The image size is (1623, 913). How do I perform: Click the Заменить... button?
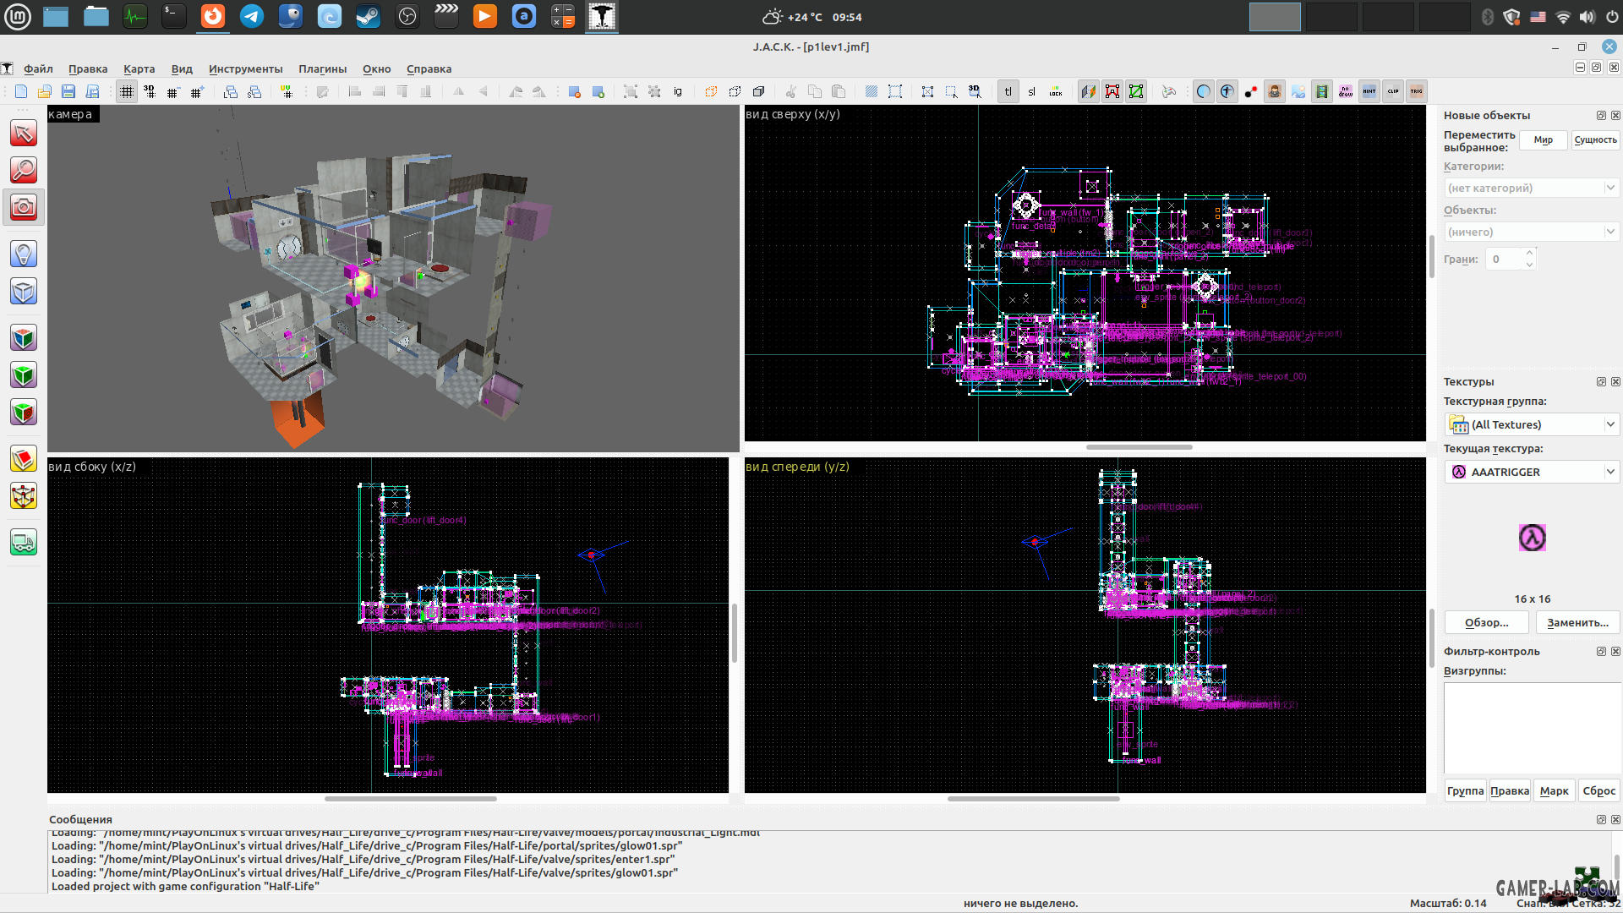1577,623
